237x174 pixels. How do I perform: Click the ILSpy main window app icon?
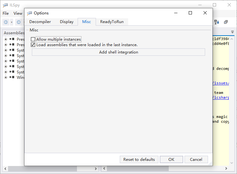[x=5, y=5]
